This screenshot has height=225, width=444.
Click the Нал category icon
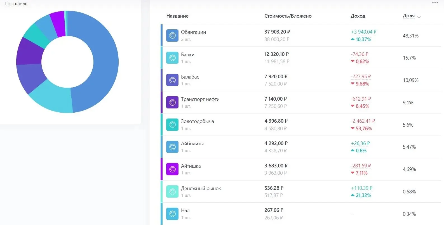[x=172, y=214]
